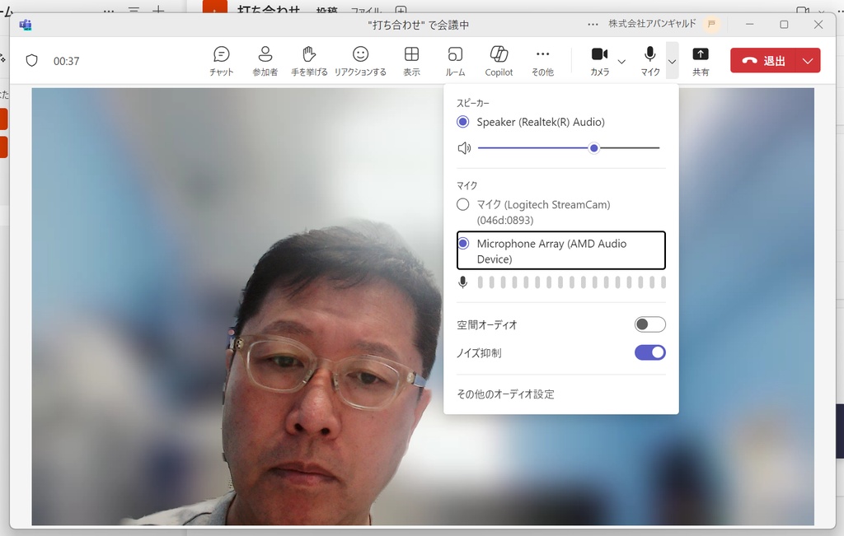844x536 pixels.
Task: Click the speaker volume icon
Action: click(x=464, y=148)
